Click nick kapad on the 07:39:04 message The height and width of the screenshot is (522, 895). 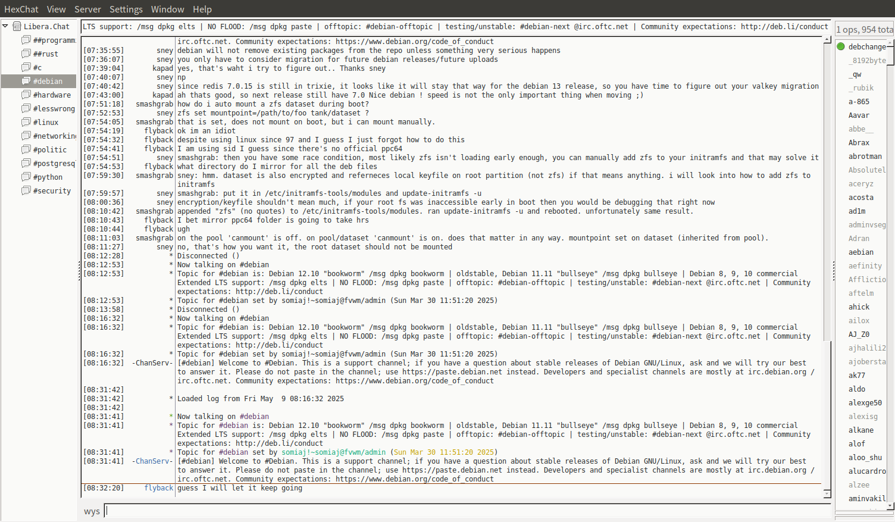tap(163, 68)
